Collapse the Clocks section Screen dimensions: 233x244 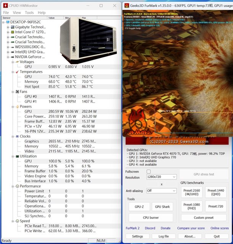tap(13, 136)
